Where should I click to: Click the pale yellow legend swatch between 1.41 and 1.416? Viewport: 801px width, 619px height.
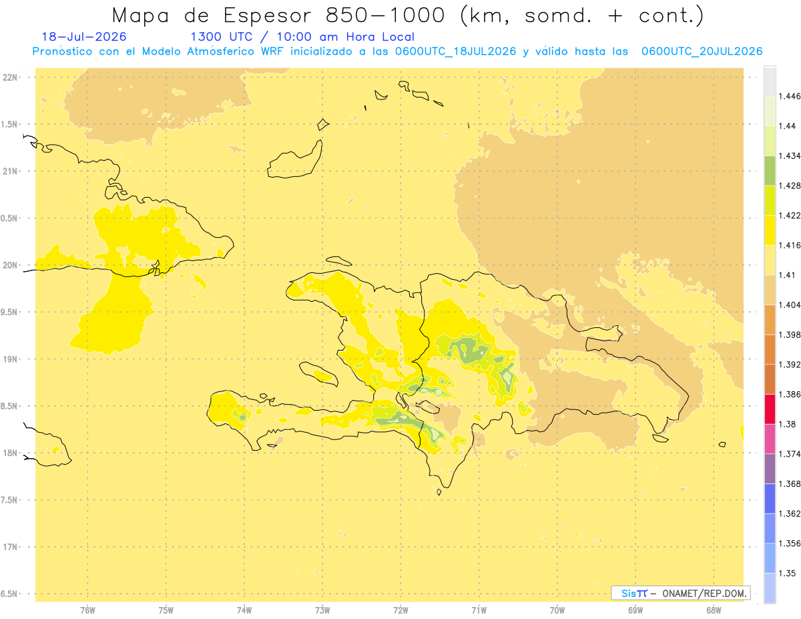tap(770, 260)
